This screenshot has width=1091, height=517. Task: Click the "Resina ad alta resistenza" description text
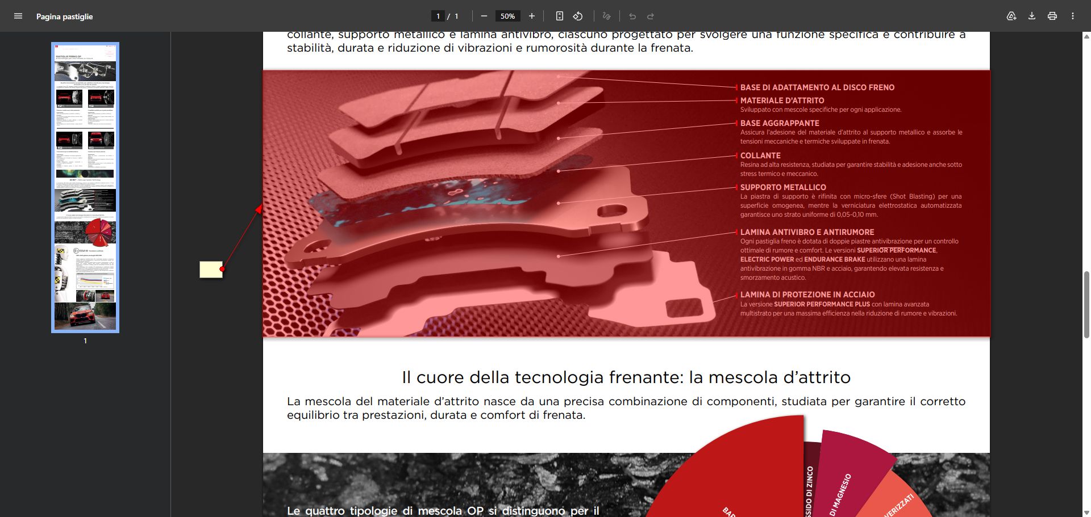point(851,169)
